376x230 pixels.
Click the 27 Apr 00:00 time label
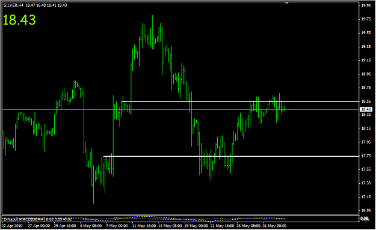coord(39,226)
